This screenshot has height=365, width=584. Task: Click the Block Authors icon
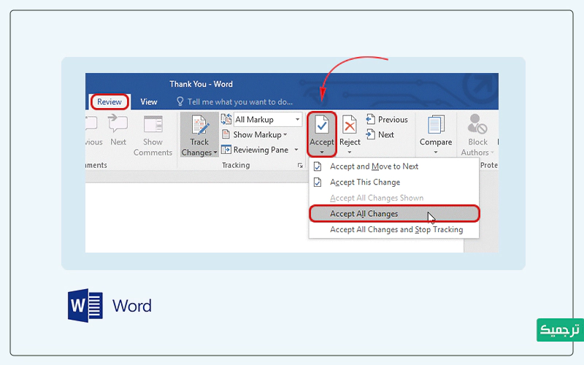pos(477,124)
